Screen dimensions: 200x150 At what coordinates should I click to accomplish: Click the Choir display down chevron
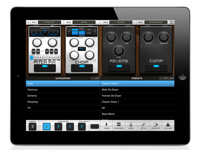click(69, 32)
